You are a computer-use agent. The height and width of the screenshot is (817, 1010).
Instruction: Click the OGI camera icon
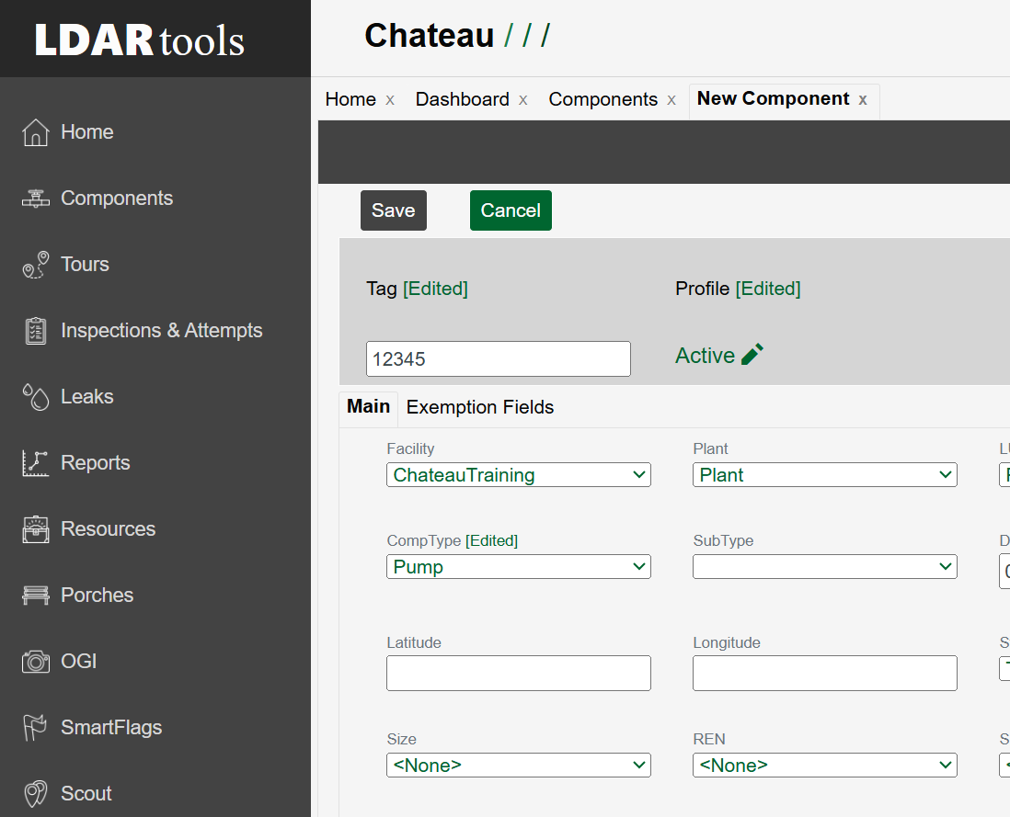(36, 662)
